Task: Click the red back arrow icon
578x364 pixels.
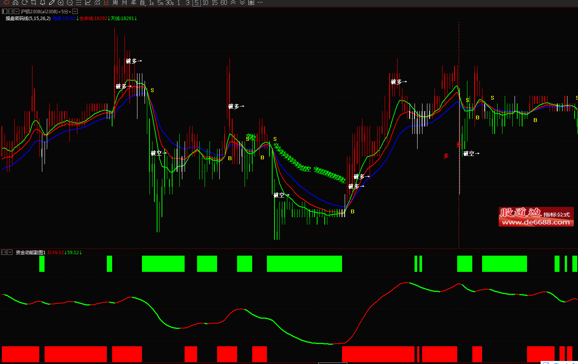Action: coord(6,3)
